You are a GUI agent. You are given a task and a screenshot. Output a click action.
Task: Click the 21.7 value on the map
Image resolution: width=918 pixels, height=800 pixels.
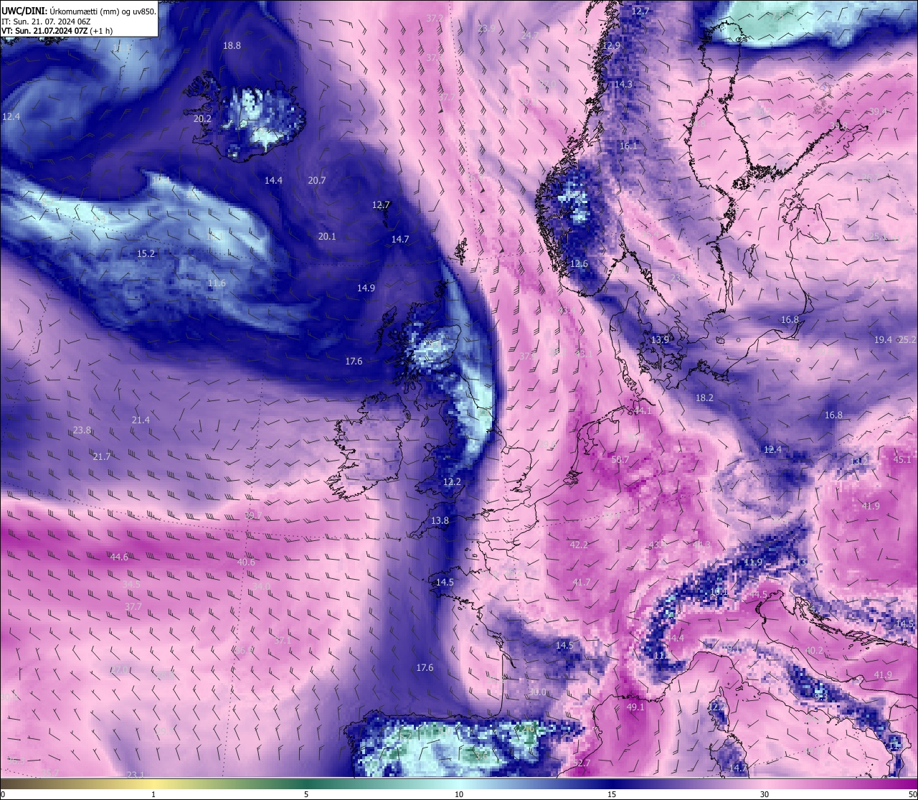(102, 456)
